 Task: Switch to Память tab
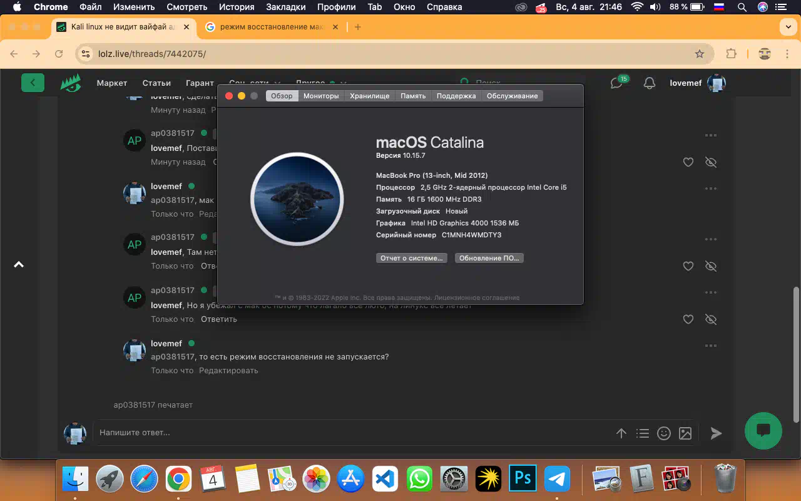click(x=413, y=96)
